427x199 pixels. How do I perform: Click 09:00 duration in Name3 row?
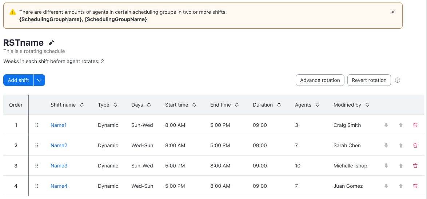[x=260, y=166]
